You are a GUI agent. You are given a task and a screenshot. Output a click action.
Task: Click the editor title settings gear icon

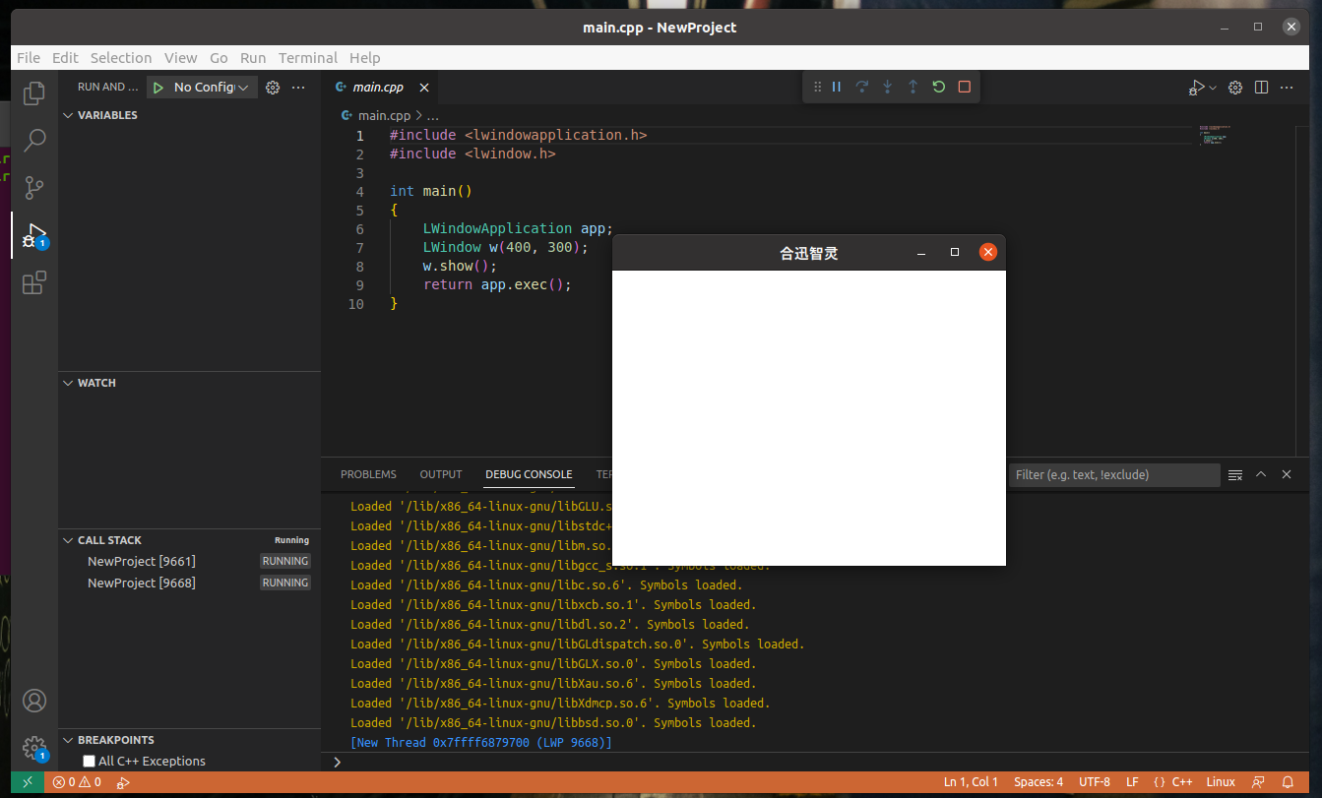click(1235, 88)
